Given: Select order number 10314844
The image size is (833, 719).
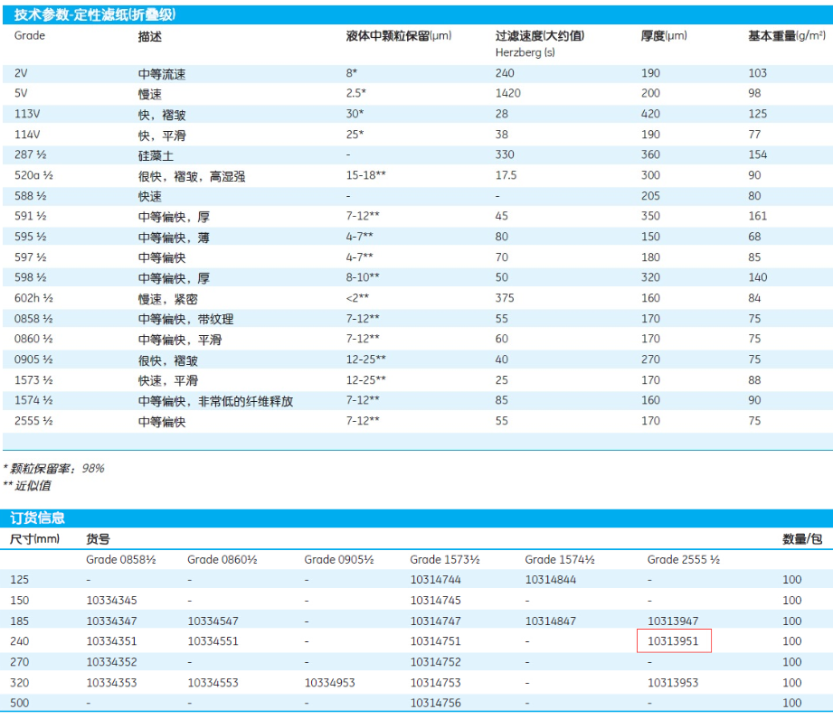Looking at the screenshot, I should (551, 579).
